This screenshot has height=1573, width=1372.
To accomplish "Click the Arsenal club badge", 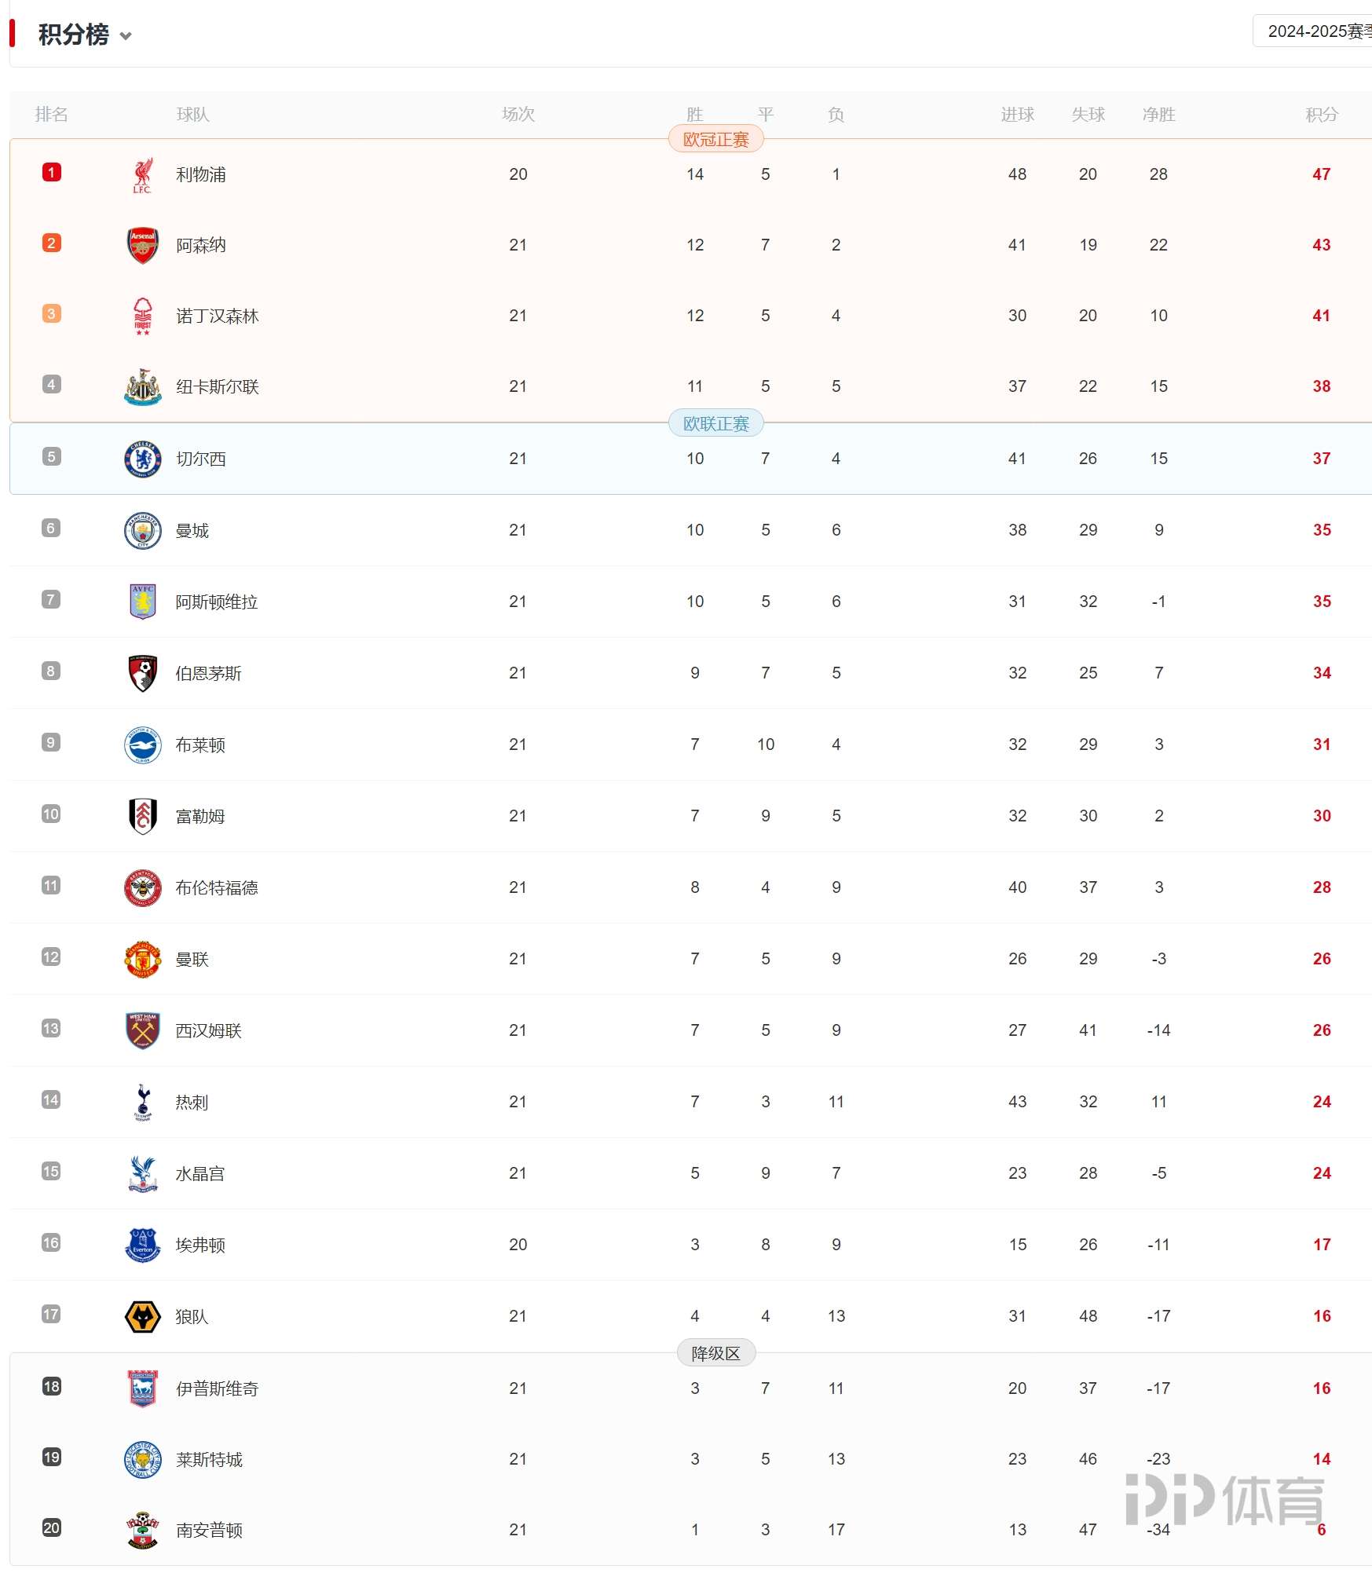I will pyautogui.click(x=142, y=246).
